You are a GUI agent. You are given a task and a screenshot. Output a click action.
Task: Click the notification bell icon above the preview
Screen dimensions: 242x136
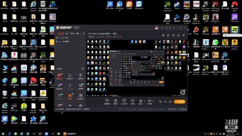pyautogui.click(x=178, y=35)
